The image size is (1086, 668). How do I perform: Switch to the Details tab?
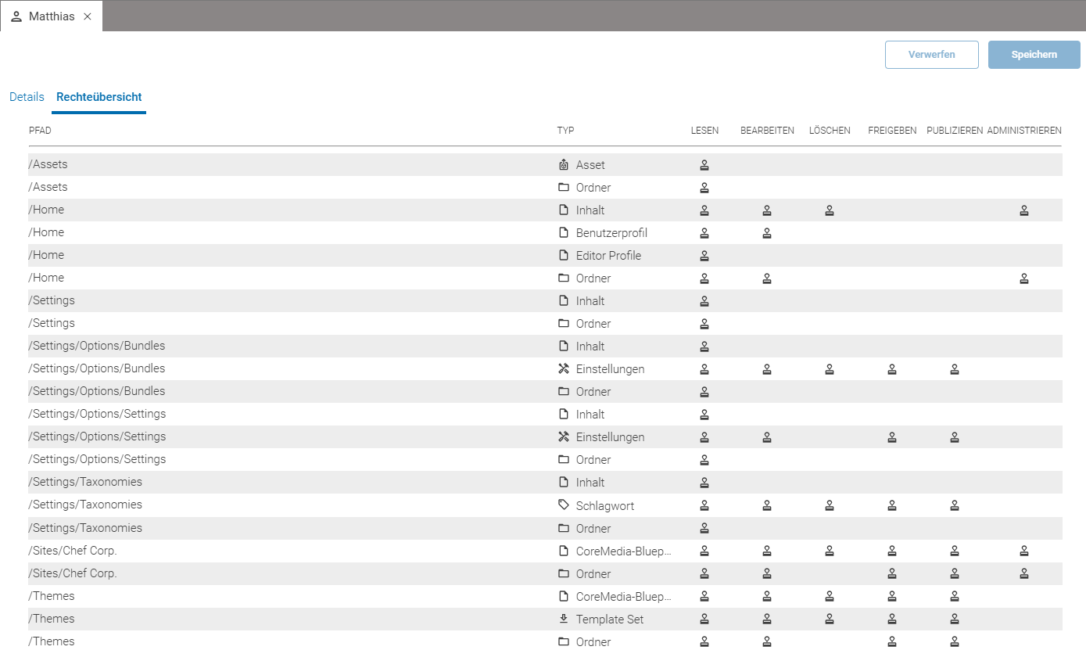coord(27,97)
